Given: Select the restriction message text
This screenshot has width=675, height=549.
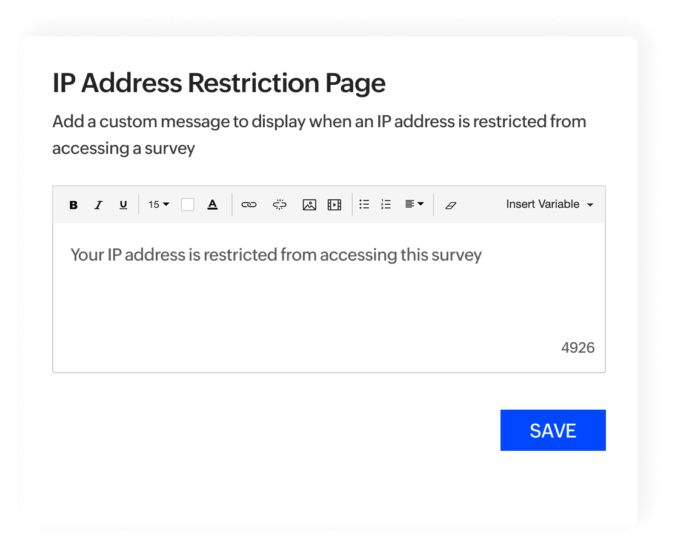Looking at the screenshot, I should pos(276,255).
